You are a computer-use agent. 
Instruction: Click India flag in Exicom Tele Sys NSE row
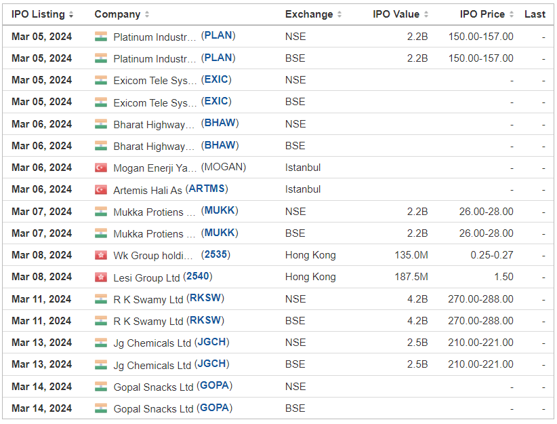pyautogui.click(x=101, y=80)
